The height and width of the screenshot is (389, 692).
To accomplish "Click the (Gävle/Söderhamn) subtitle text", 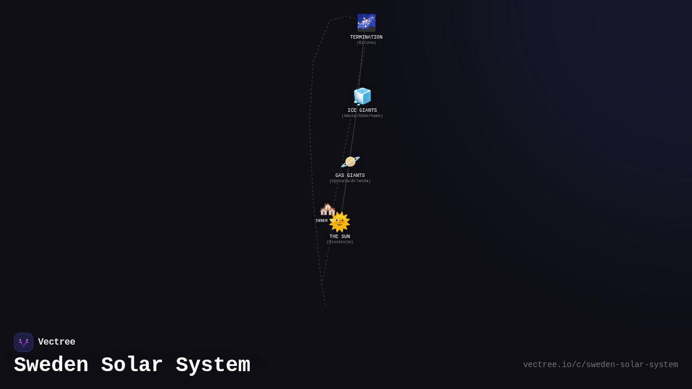I will tap(362, 115).
